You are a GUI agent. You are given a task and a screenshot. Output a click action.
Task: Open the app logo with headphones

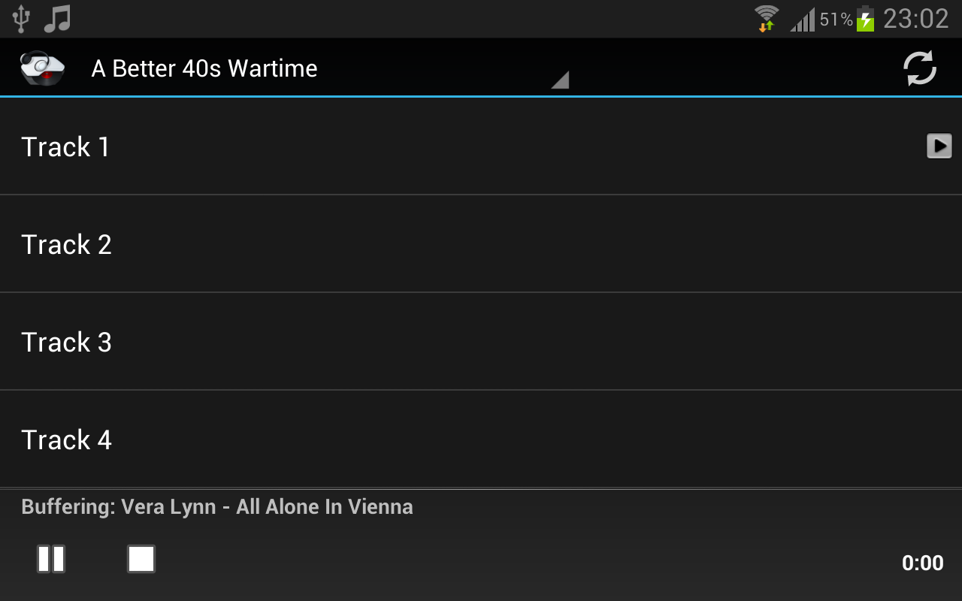[42, 68]
